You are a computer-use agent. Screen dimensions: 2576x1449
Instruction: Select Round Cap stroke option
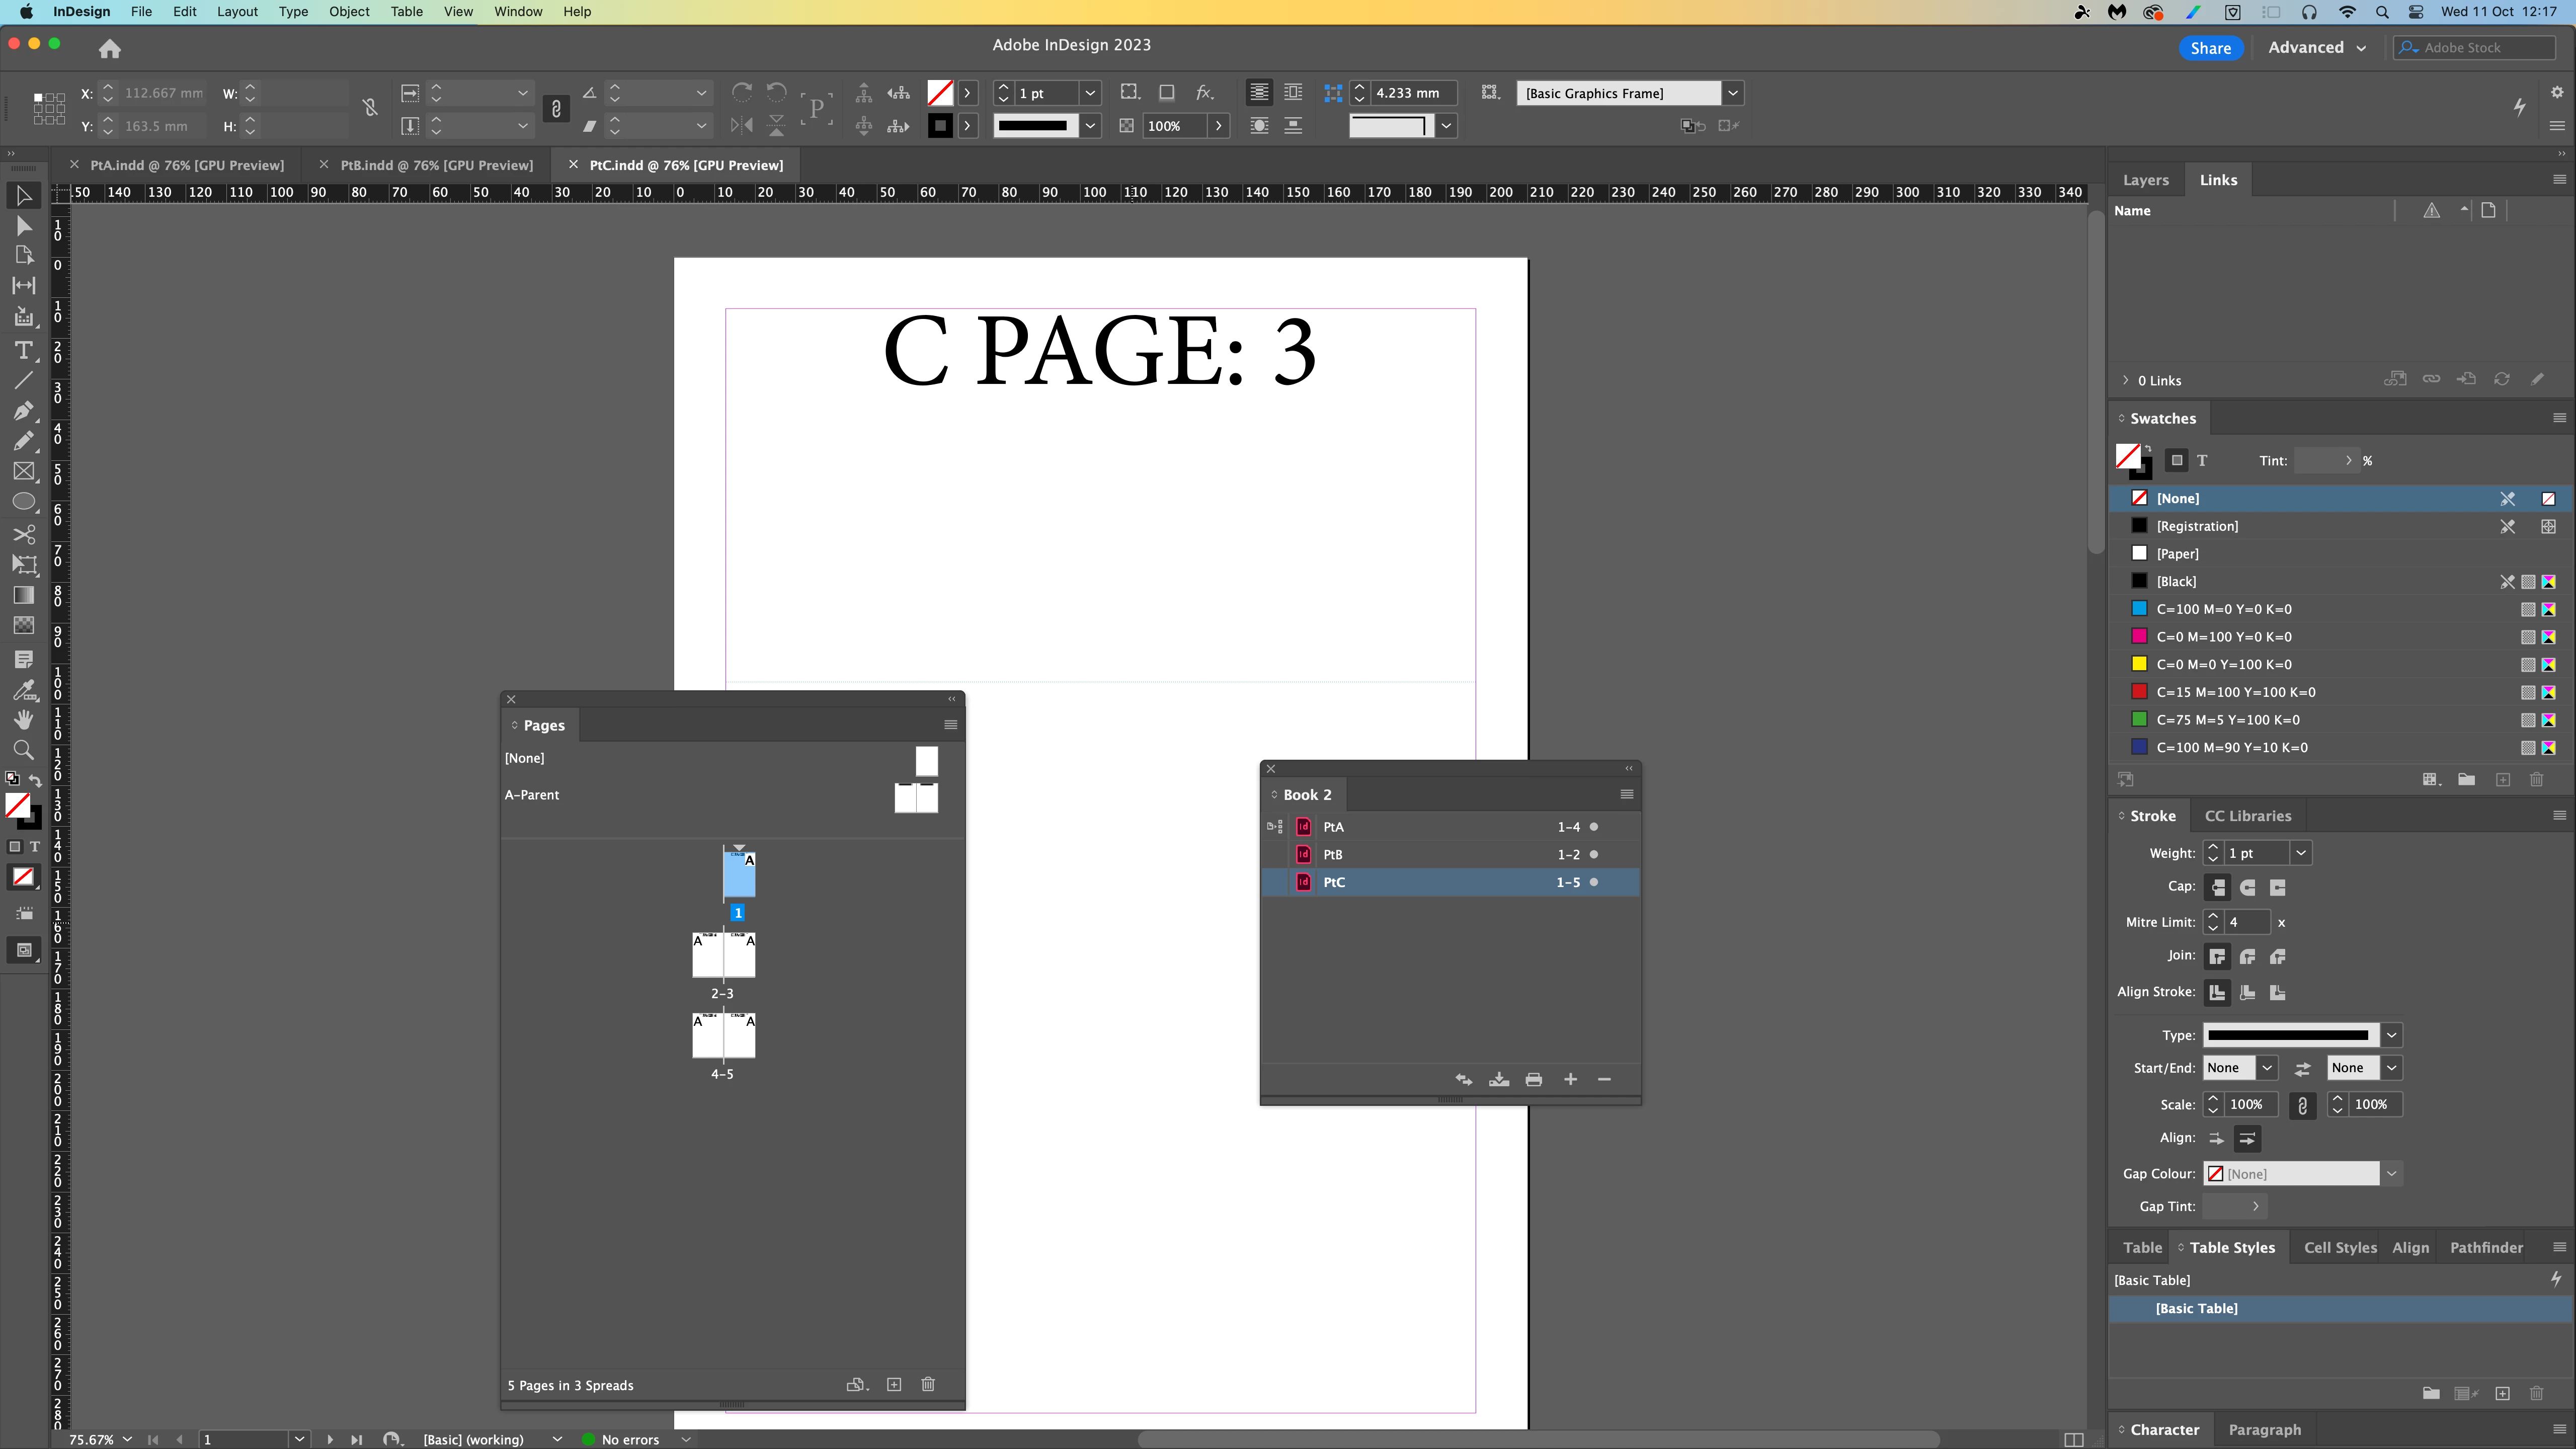[x=2247, y=887]
